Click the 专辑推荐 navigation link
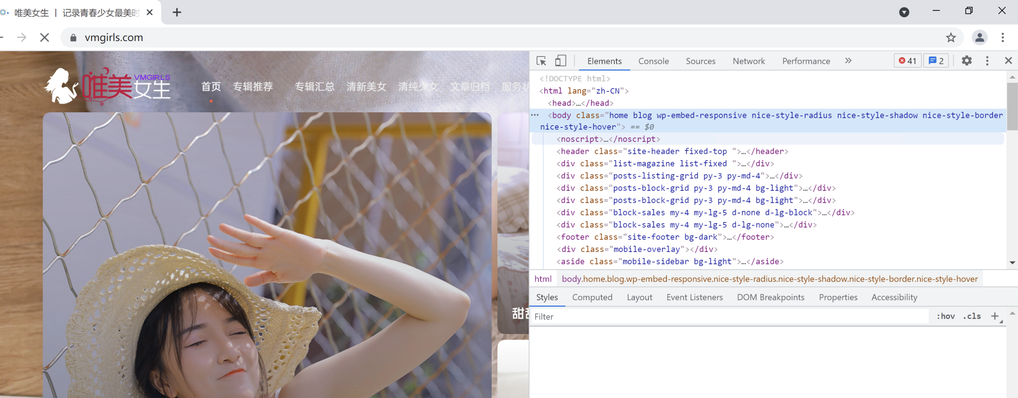 [253, 87]
